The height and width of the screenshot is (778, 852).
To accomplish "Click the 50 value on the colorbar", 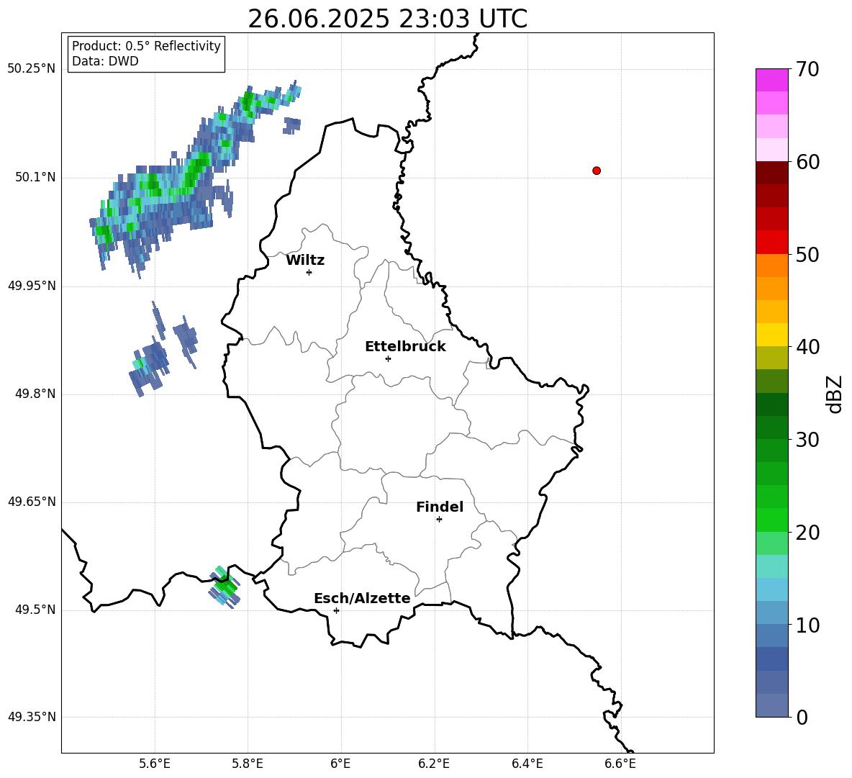I will 807,254.
